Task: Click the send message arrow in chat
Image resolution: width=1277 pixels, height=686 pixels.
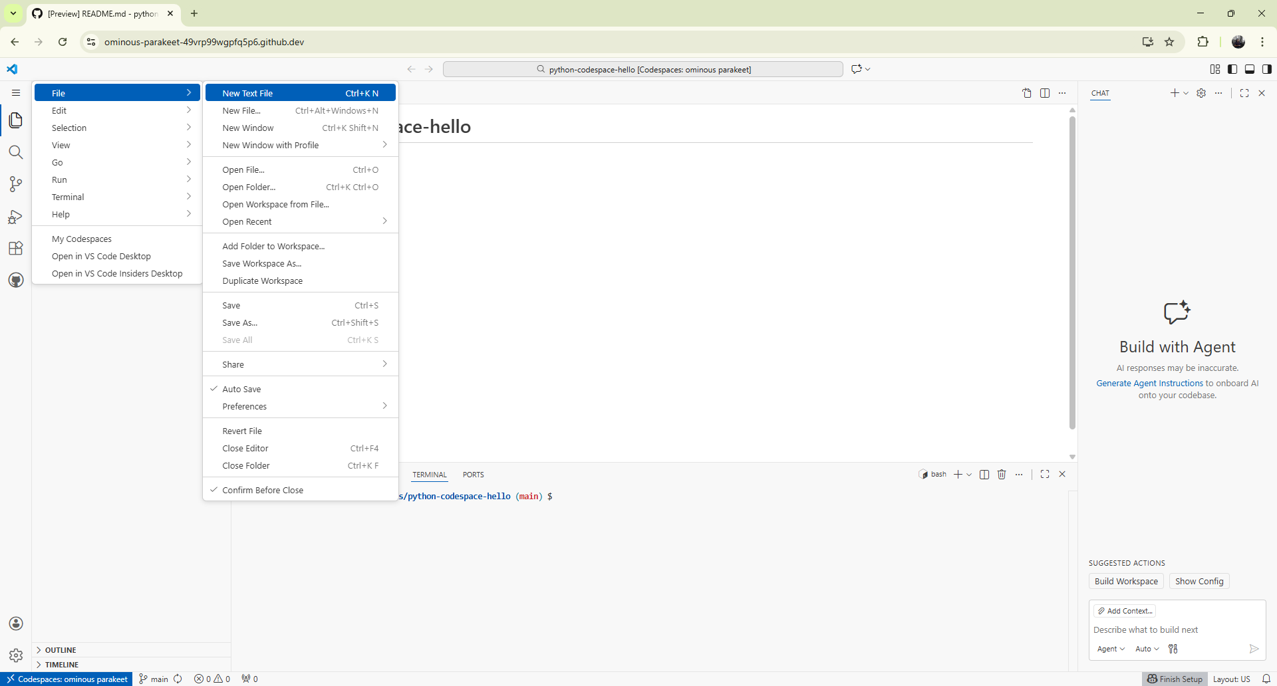Action: 1254,649
